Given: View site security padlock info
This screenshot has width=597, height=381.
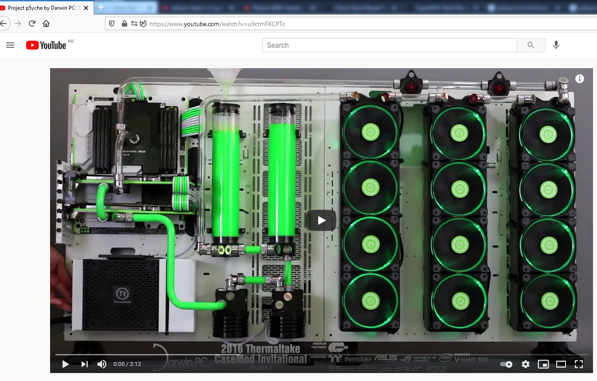Looking at the screenshot, I should click(x=125, y=23).
